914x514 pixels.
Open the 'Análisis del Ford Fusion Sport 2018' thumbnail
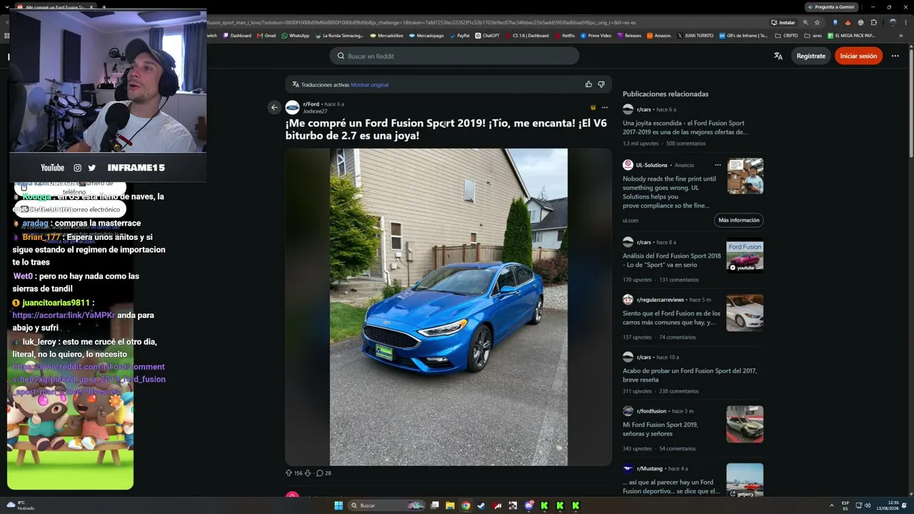(745, 256)
